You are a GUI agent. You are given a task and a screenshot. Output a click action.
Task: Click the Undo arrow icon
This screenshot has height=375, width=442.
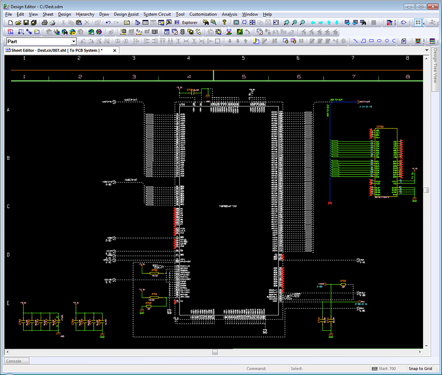pyautogui.click(x=108, y=23)
